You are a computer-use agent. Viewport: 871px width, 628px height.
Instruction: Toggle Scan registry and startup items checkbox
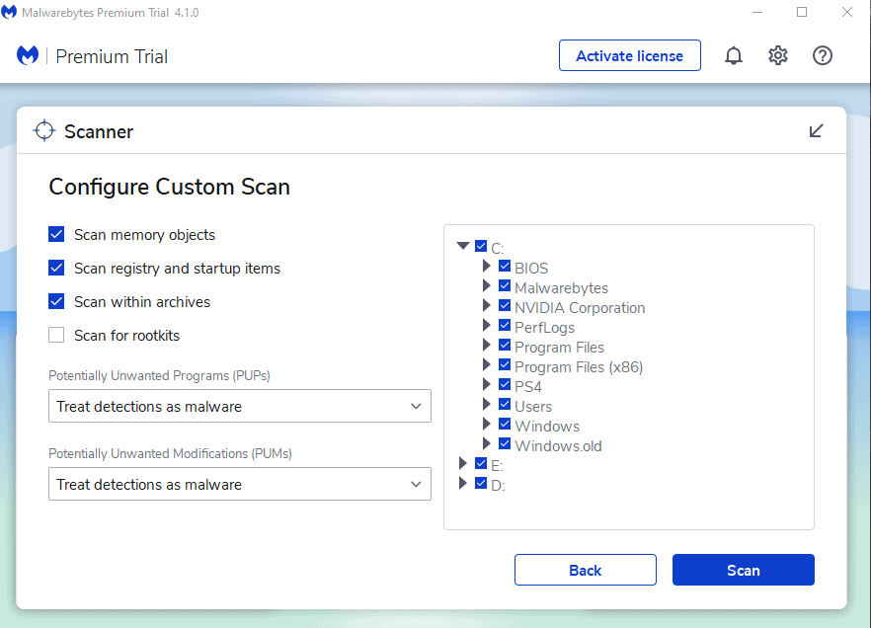(56, 268)
